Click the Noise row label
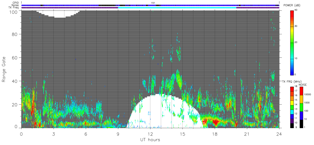This screenshot has height=145, width=314. tap(15, 5)
